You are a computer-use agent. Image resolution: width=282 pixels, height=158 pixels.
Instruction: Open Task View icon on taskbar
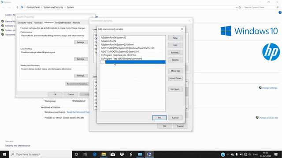pyautogui.click(x=85, y=154)
